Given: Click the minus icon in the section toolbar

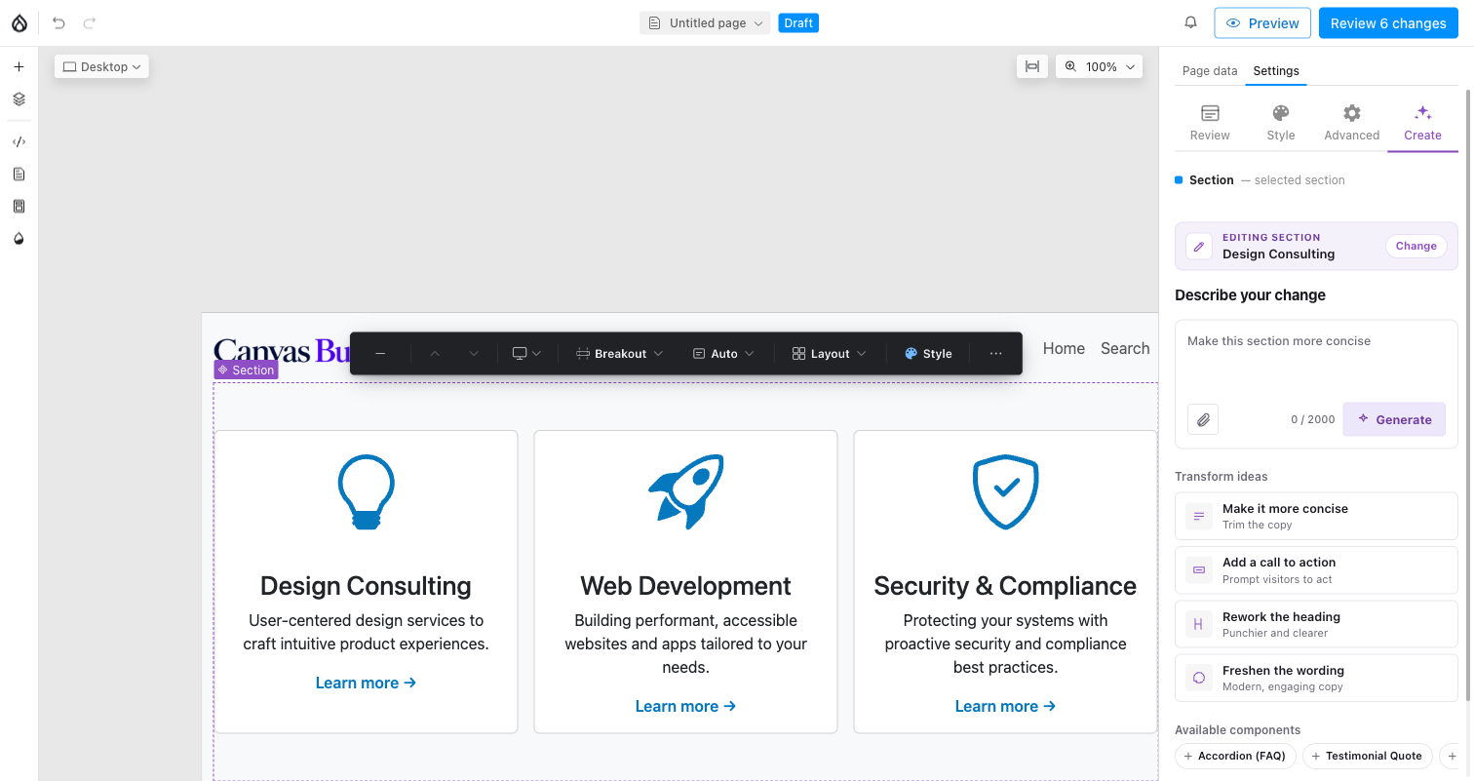Looking at the screenshot, I should tap(380, 353).
